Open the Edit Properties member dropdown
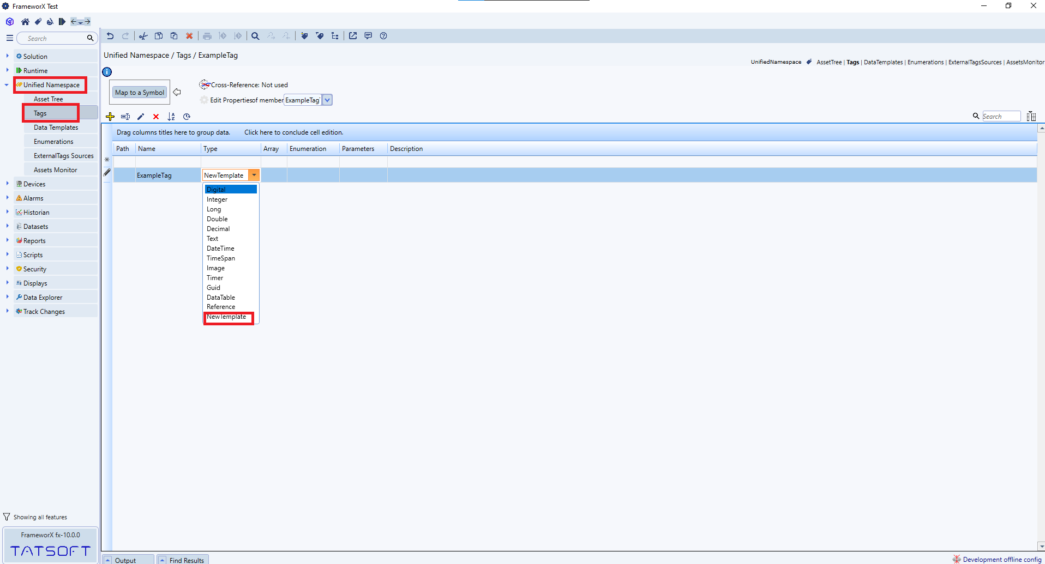The image size is (1045, 564). point(327,100)
